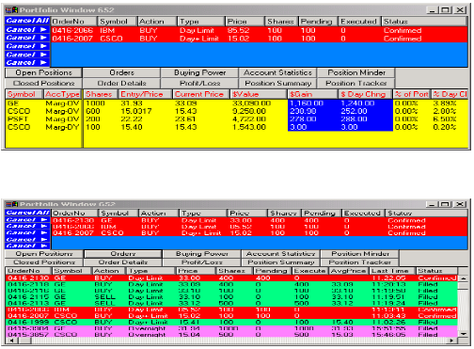Click the horizontal scroll left arrow in orders list
This screenshot has height=349, width=474.
click(x=11, y=341)
